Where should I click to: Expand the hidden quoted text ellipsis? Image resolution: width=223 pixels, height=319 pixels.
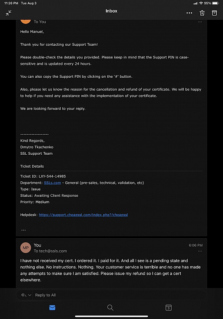23,230
